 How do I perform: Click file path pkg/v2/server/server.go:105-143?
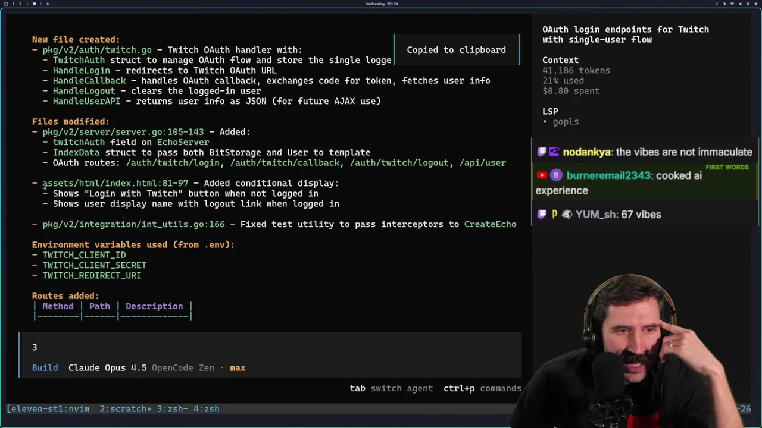pyautogui.click(x=123, y=132)
